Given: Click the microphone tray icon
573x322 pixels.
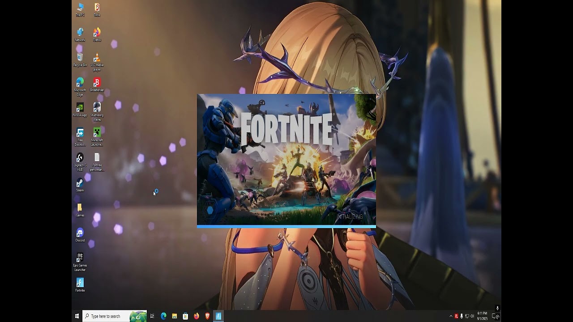Looking at the screenshot, I should (462, 316).
